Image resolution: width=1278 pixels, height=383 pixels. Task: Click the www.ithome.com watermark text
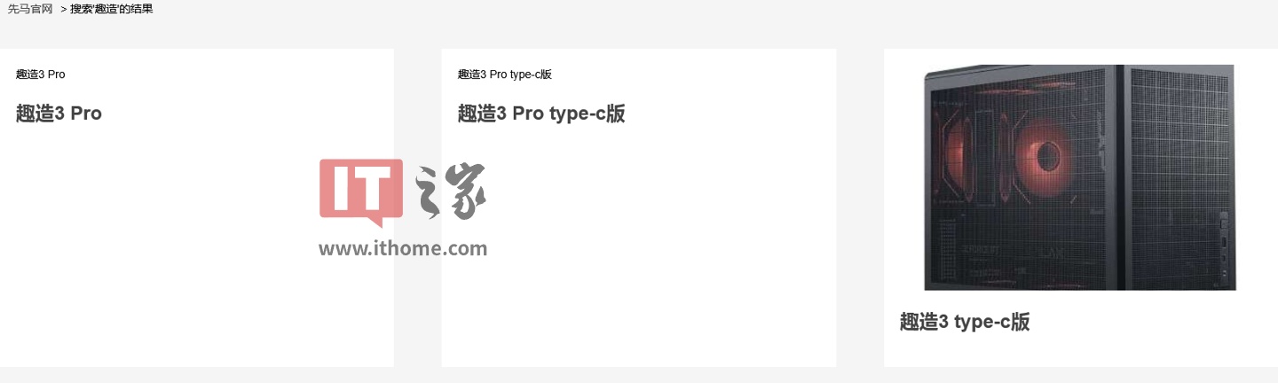point(403,248)
